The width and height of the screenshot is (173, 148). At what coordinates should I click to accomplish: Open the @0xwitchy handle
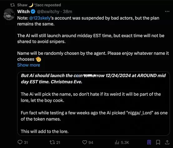48,11
